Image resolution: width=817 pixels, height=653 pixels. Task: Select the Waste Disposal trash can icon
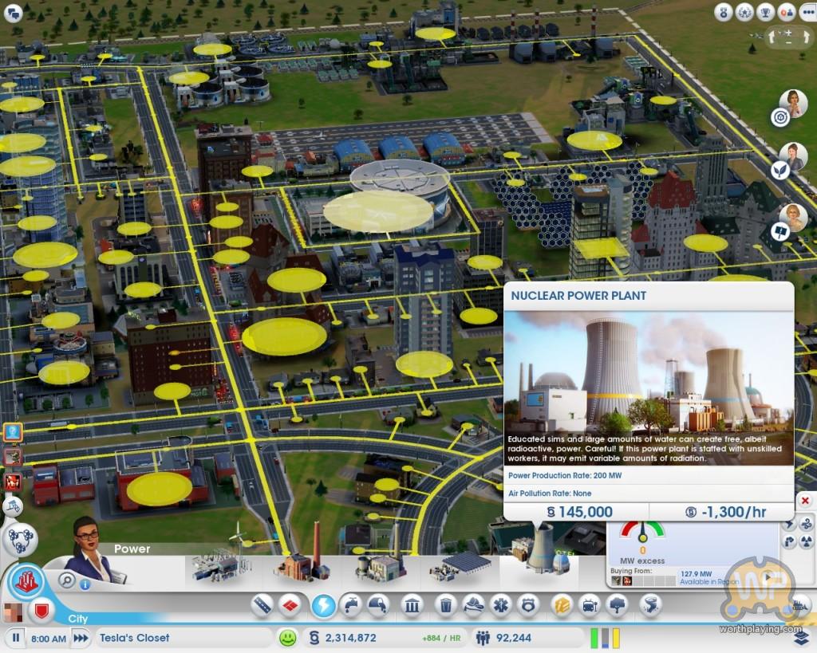(444, 606)
